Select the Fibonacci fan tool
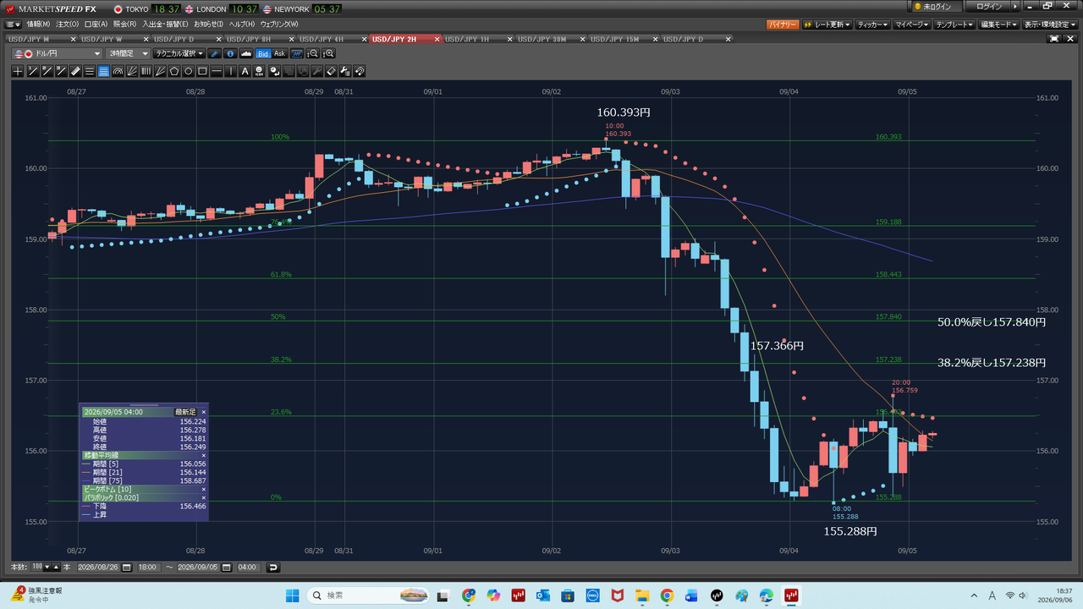The height and width of the screenshot is (609, 1083). 132,71
